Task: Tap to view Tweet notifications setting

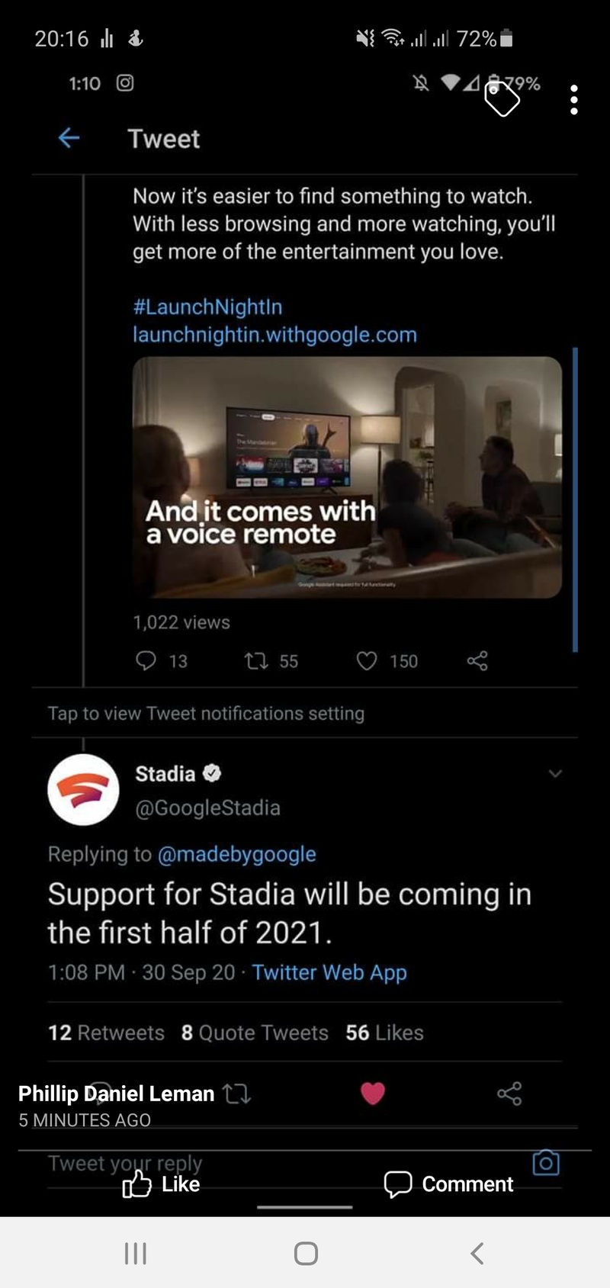Action: point(206,713)
